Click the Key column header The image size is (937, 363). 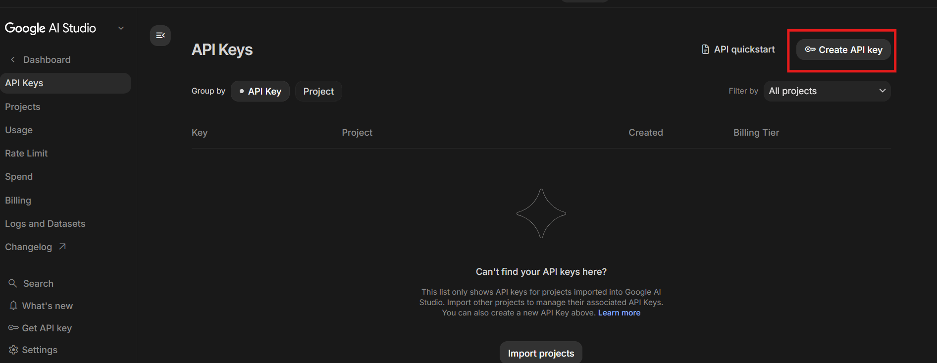pyautogui.click(x=200, y=132)
